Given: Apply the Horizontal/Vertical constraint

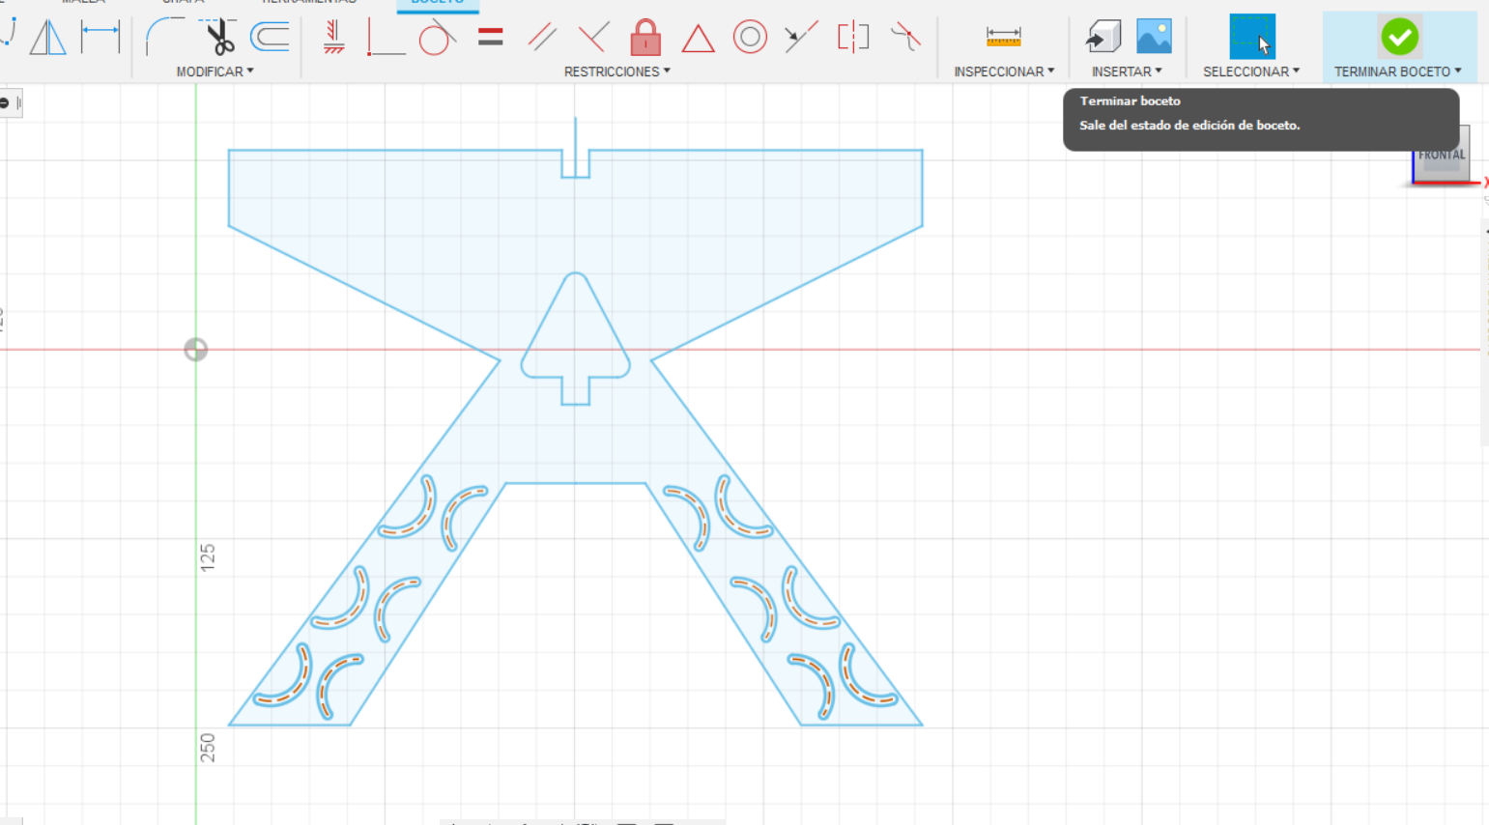Looking at the screenshot, I should pos(334,37).
